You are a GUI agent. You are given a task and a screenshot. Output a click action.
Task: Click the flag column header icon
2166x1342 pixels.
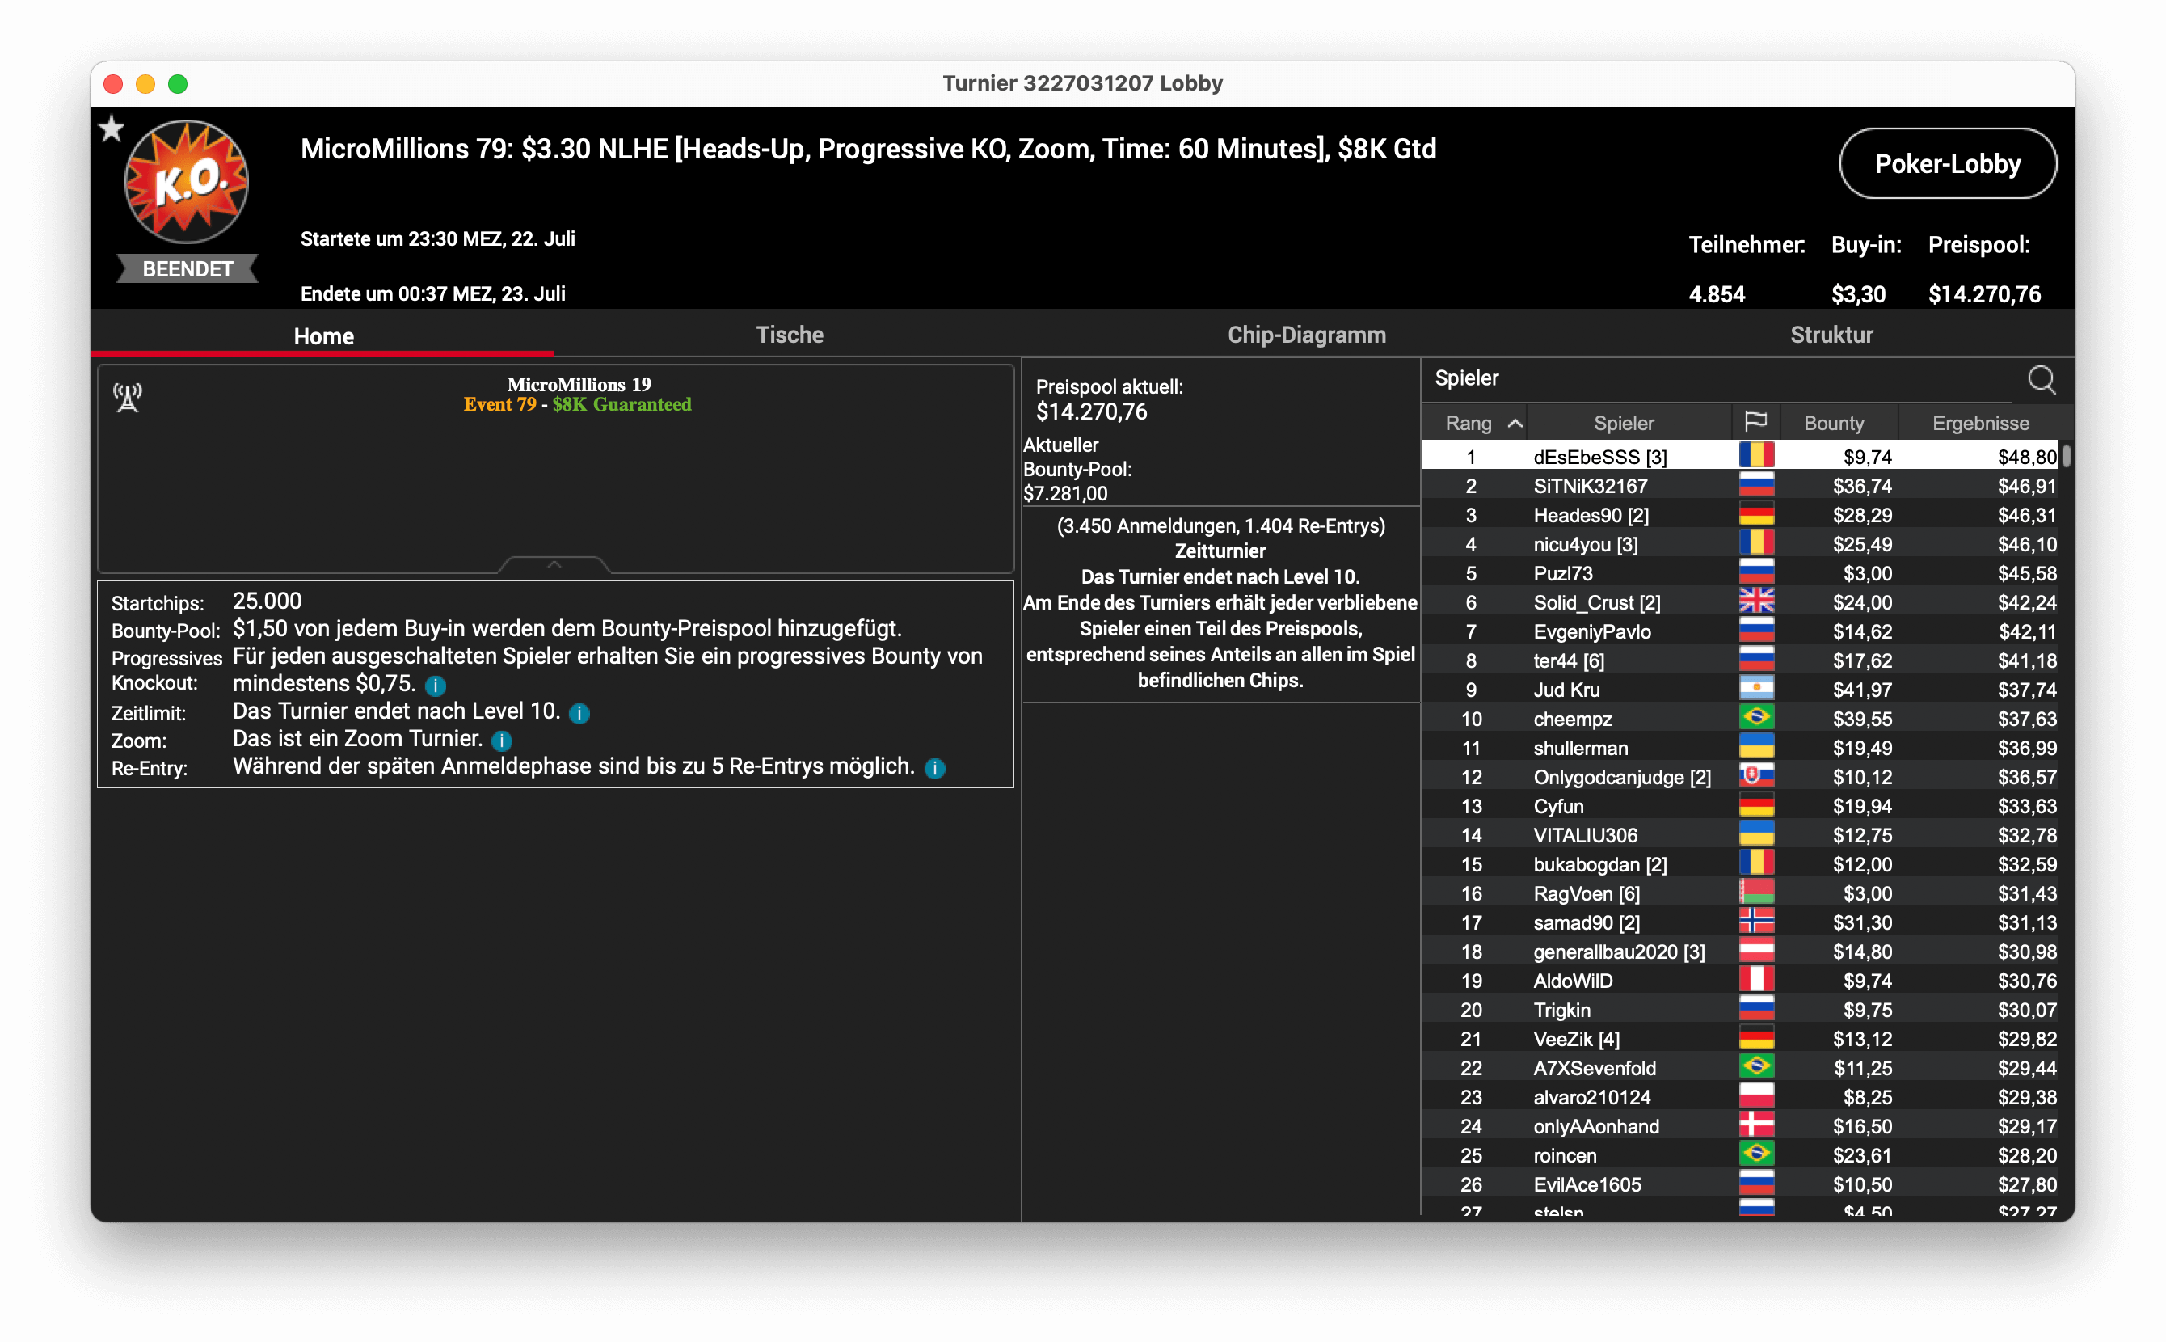tap(1755, 421)
